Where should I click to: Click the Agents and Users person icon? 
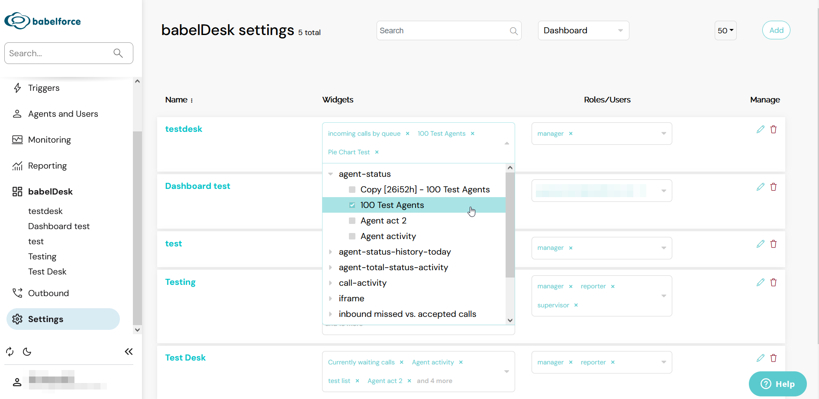17,114
